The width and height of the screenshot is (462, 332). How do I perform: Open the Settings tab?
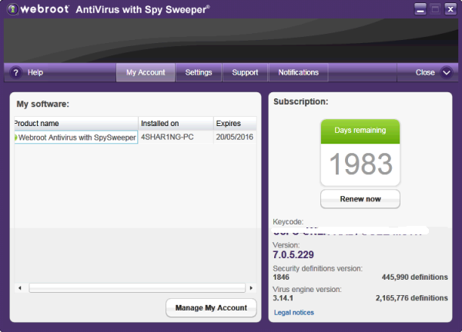[x=199, y=72]
